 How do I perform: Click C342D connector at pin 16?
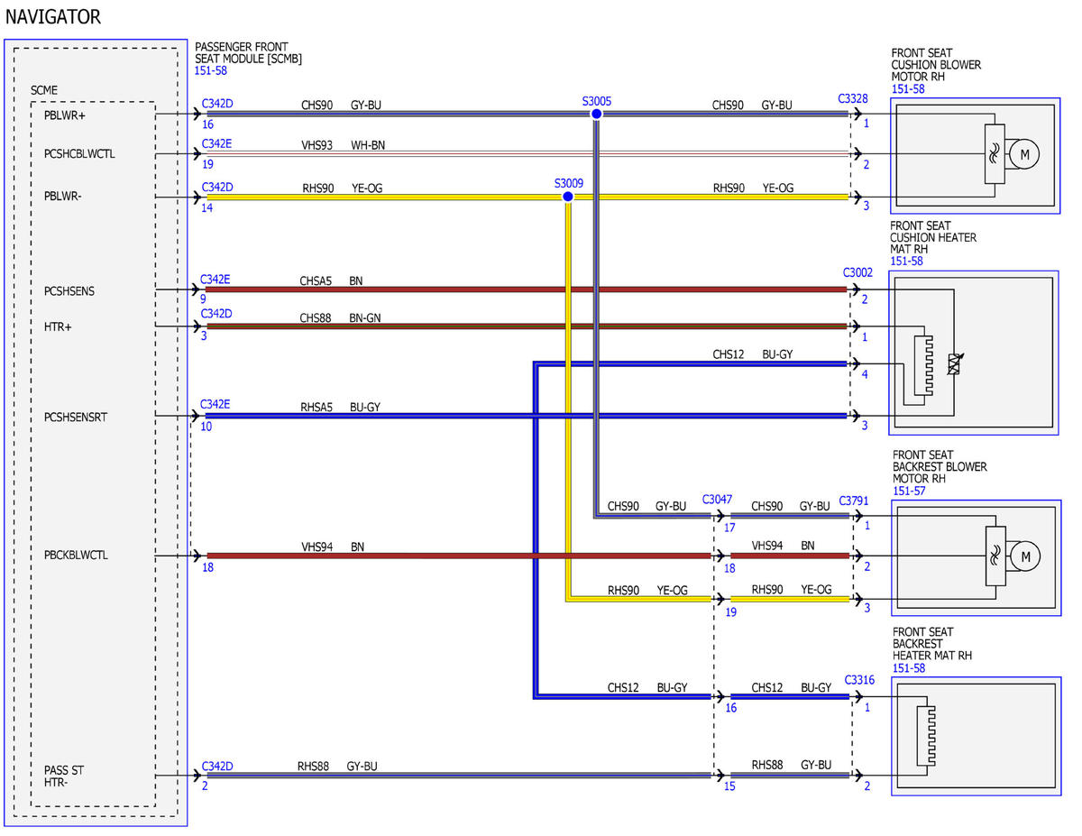[x=217, y=104]
